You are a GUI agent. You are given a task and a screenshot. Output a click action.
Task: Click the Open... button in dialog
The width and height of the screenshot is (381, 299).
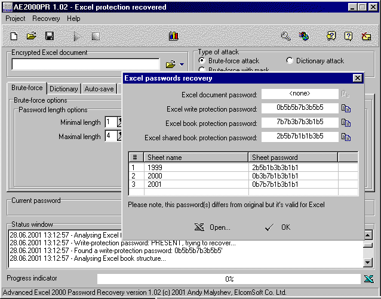(x=213, y=227)
